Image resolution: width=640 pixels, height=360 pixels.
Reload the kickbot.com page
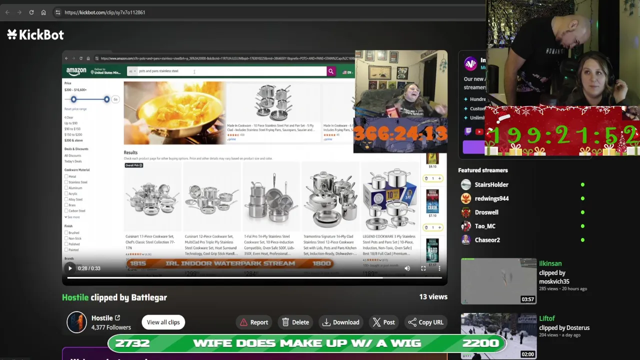click(x=31, y=12)
